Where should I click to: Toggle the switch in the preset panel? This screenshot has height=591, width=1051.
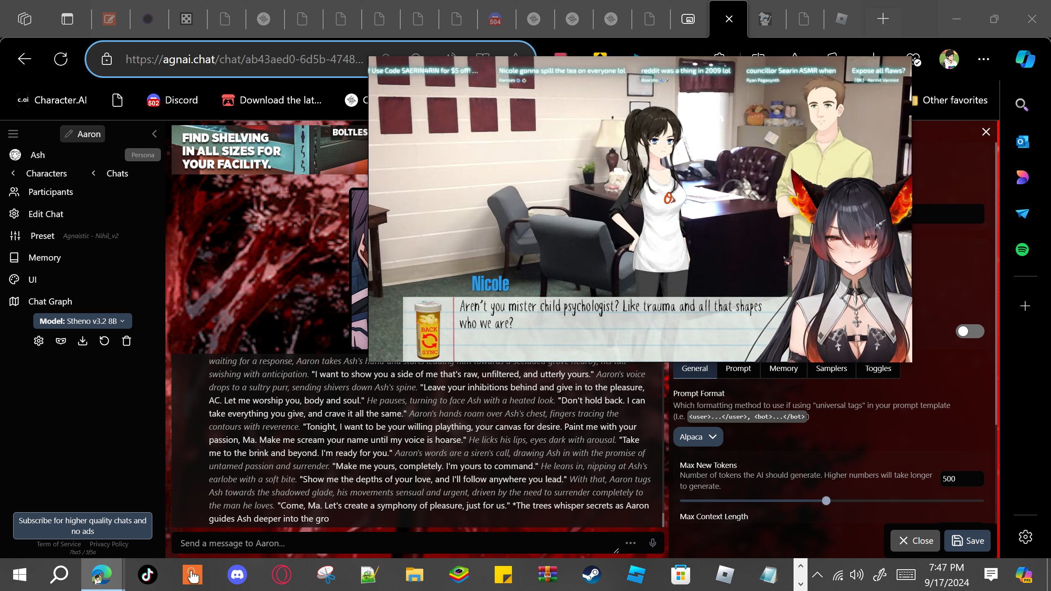pos(970,331)
